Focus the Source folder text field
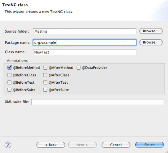 (85, 31)
